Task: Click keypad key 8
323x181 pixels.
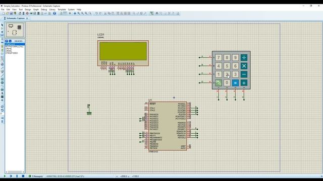Action: 227,57
